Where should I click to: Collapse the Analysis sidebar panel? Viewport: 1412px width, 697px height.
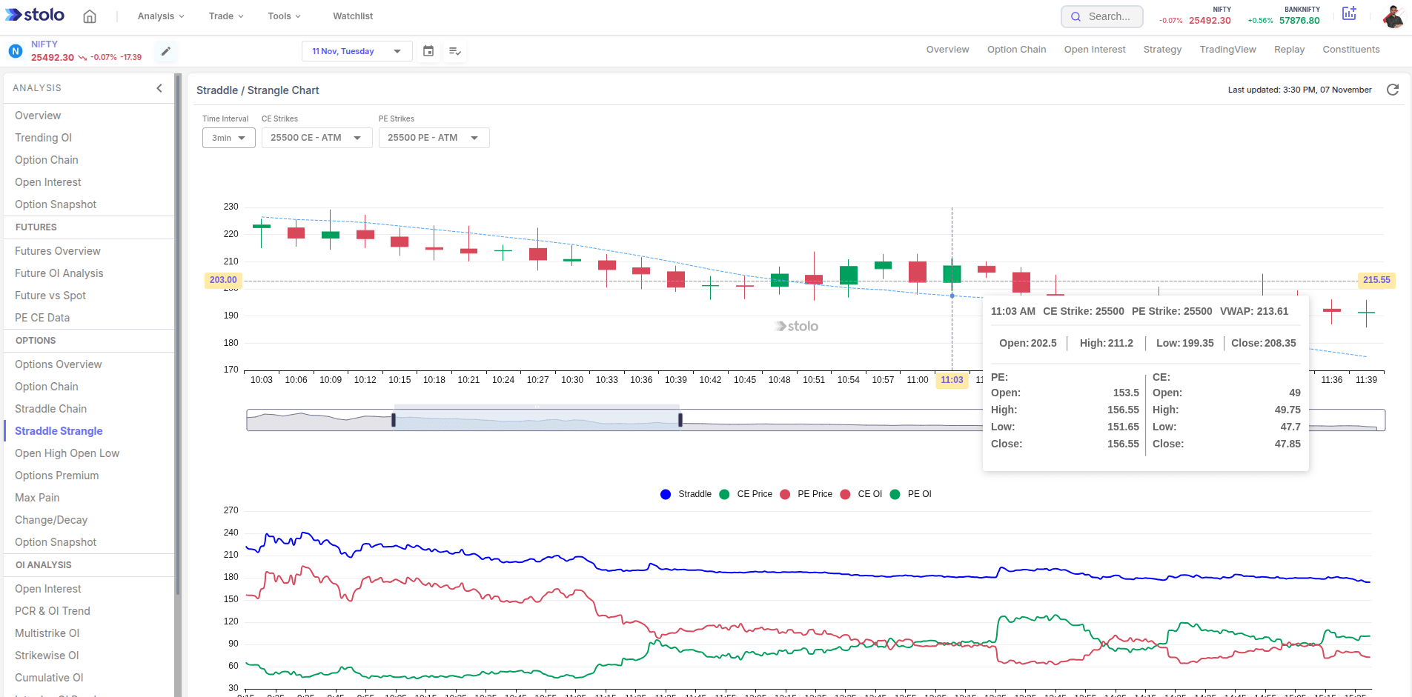pos(159,88)
